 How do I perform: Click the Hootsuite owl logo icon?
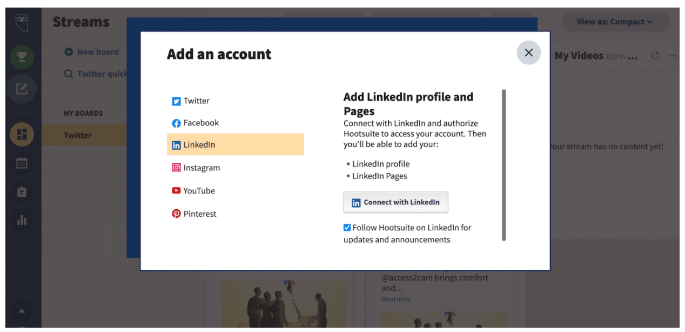[x=22, y=22]
